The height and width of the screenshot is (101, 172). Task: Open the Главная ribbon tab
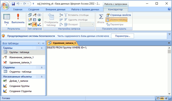18,9
